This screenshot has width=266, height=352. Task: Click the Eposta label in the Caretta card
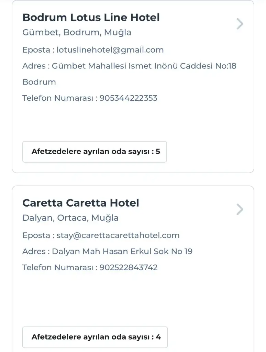[36, 235]
